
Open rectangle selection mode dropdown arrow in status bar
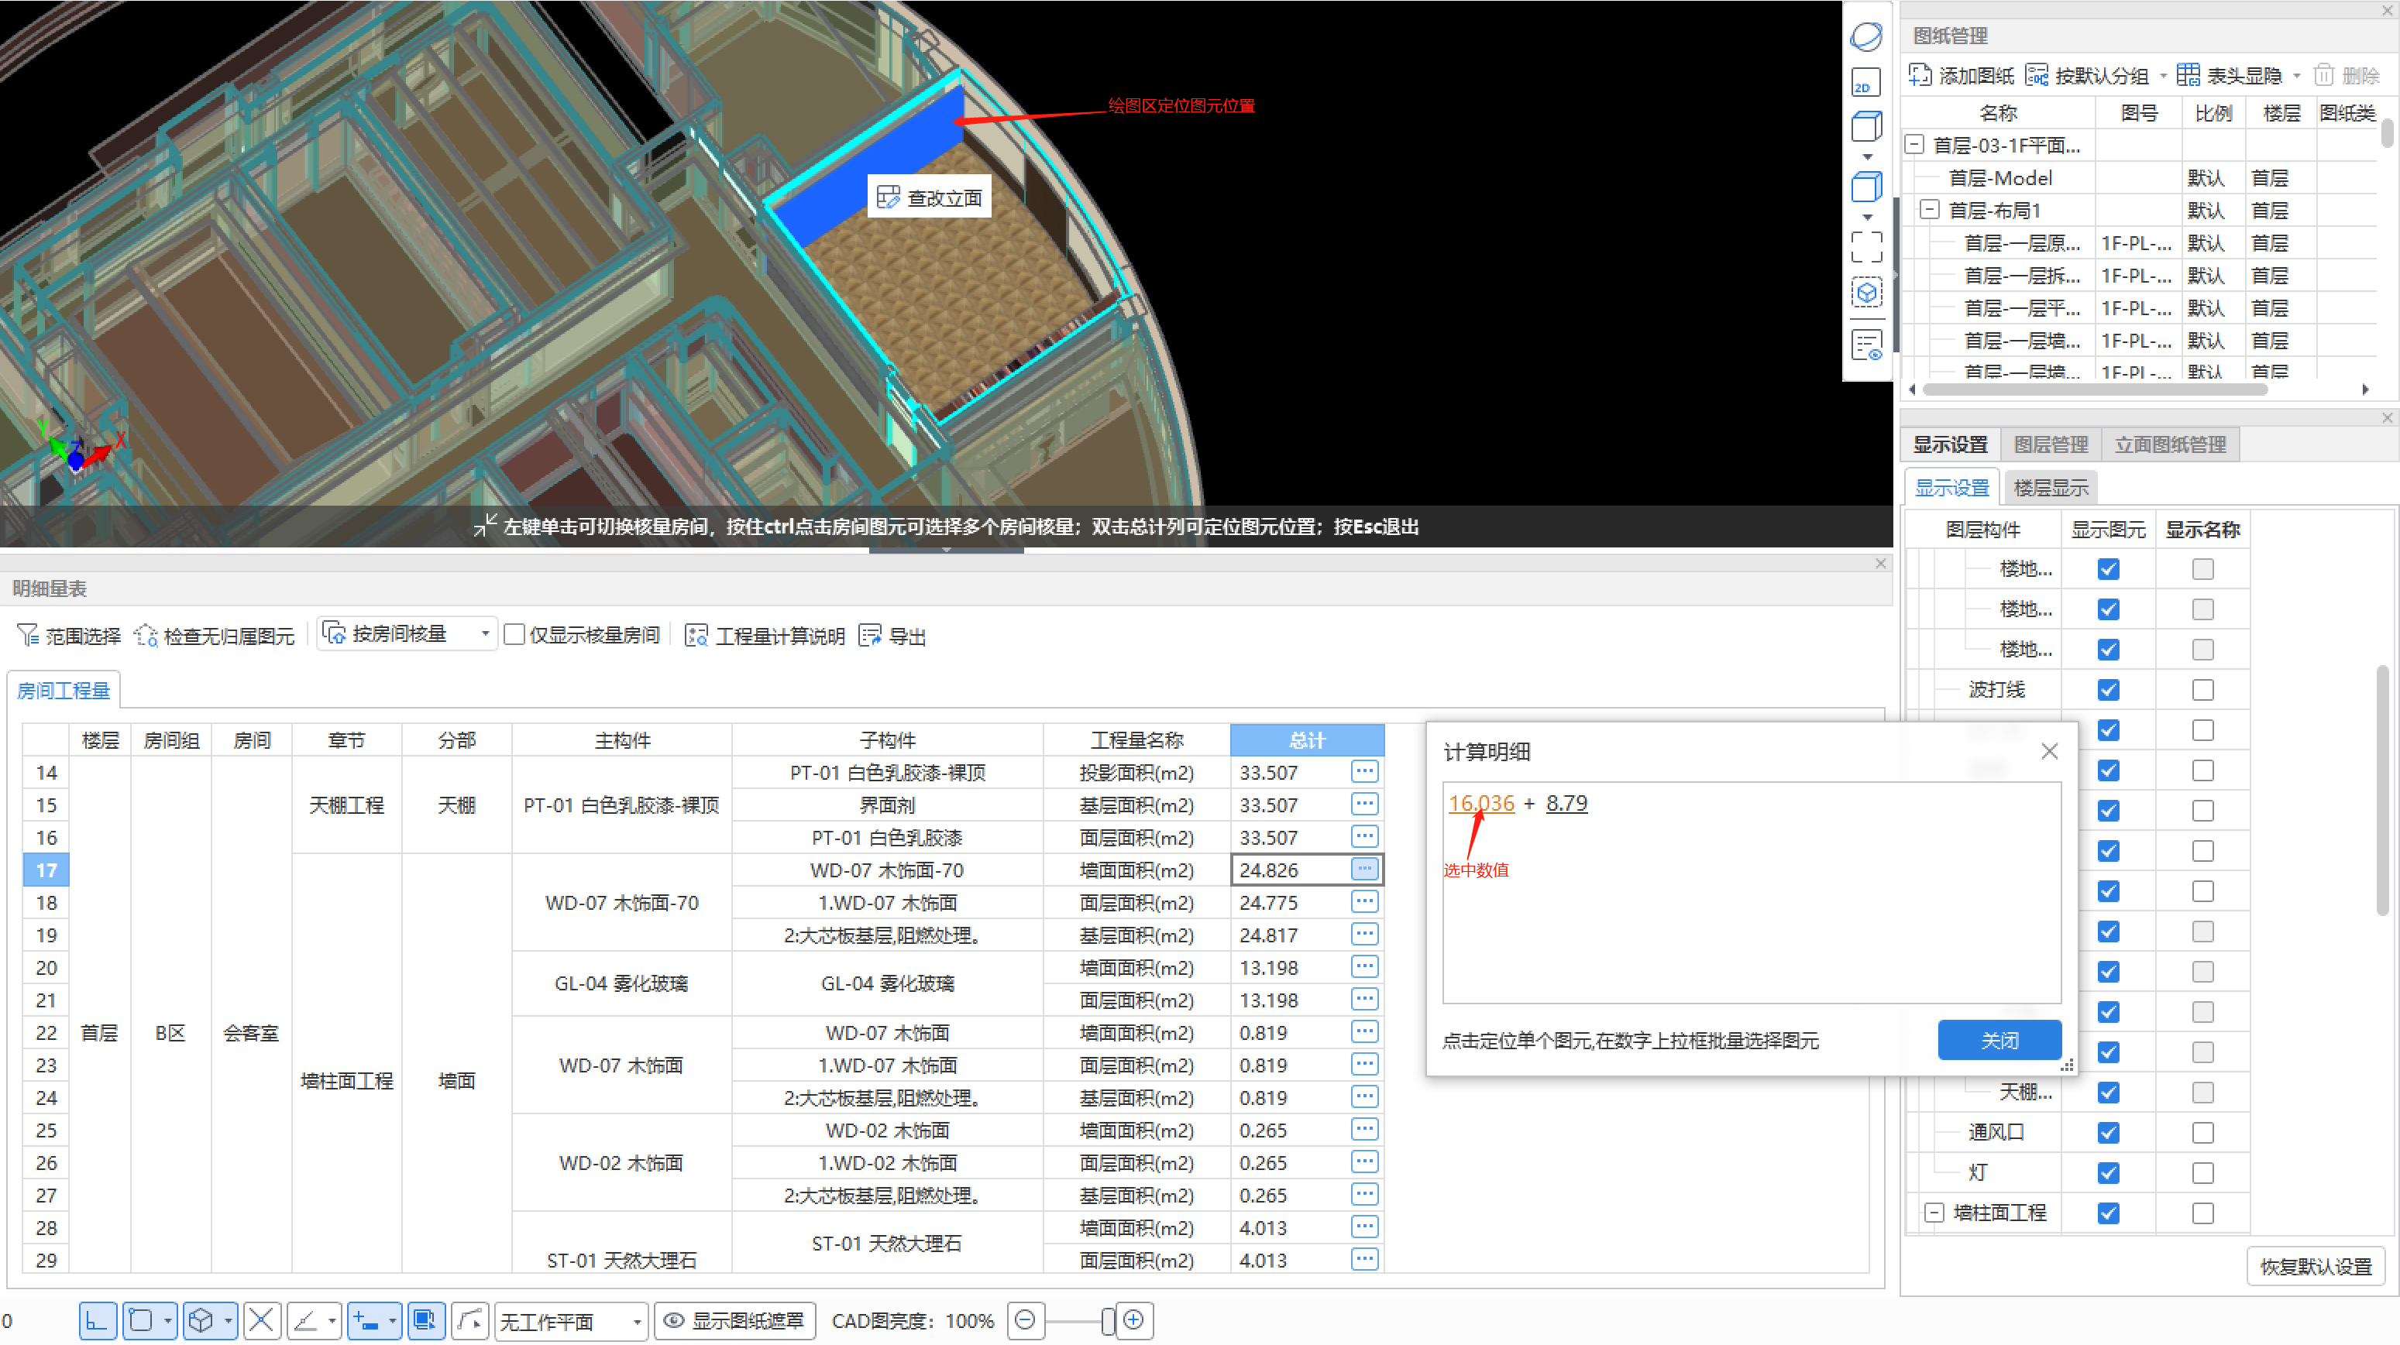[167, 1321]
